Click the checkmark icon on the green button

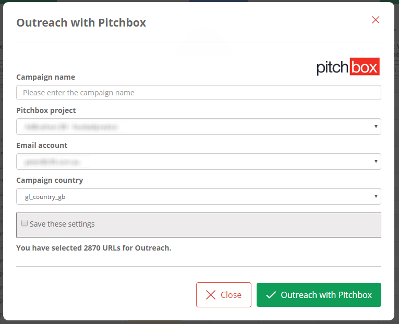click(271, 295)
